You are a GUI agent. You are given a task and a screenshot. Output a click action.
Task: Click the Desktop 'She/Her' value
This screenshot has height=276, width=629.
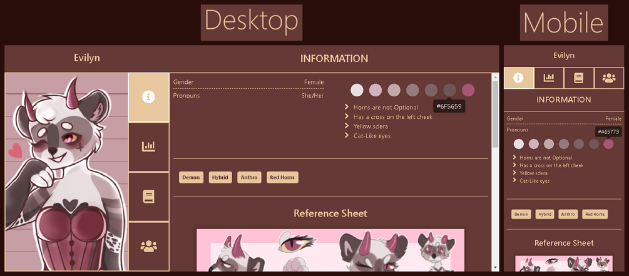pyautogui.click(x=312, y=96)
